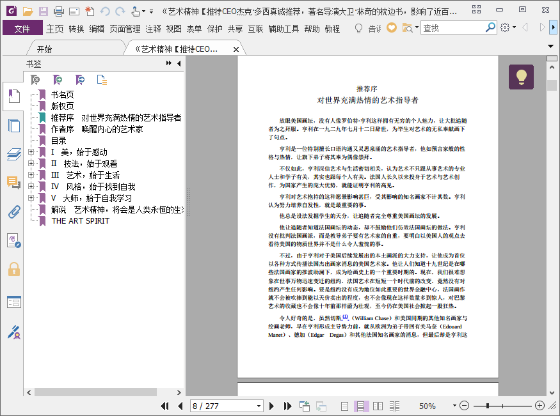Image resolution: width=560 pixels, height=416 pixels.
Task: Jump to the first page
Action: pyautogui.click(x=164, y=406)
